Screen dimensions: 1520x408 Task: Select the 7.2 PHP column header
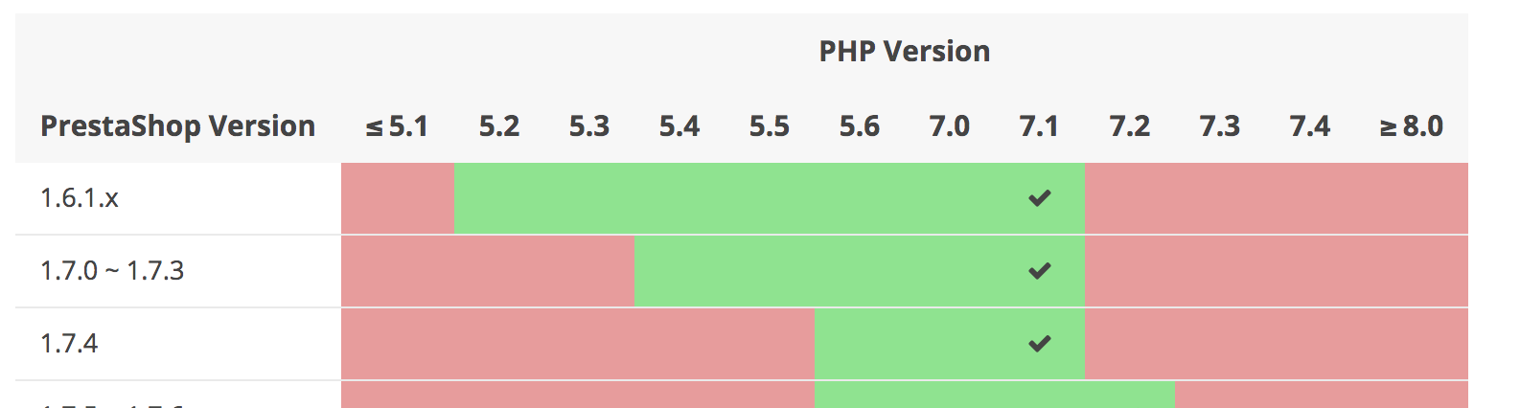coord(1130,125)
